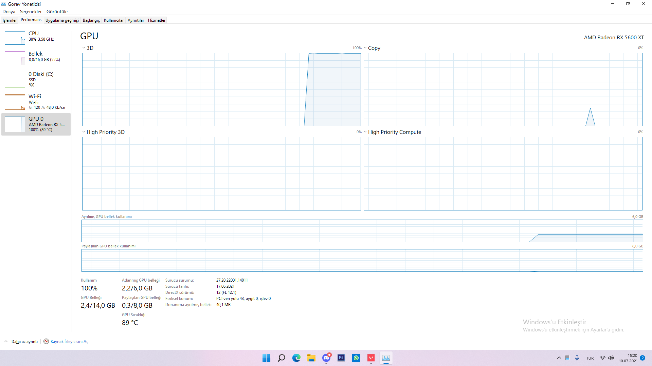Open High Priority Compute engine dropdown
The image size is (652, 366).
tap(365, 132)
